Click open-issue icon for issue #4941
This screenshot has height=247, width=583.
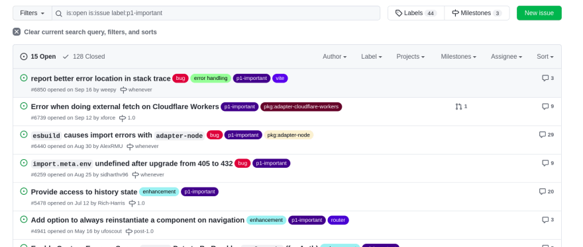click(24, 219)
